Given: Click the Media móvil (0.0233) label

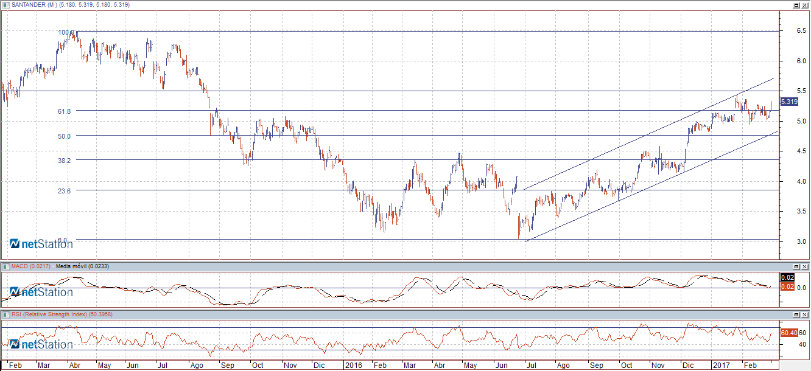Looking at the screenshot, I should tap(82, 266).
